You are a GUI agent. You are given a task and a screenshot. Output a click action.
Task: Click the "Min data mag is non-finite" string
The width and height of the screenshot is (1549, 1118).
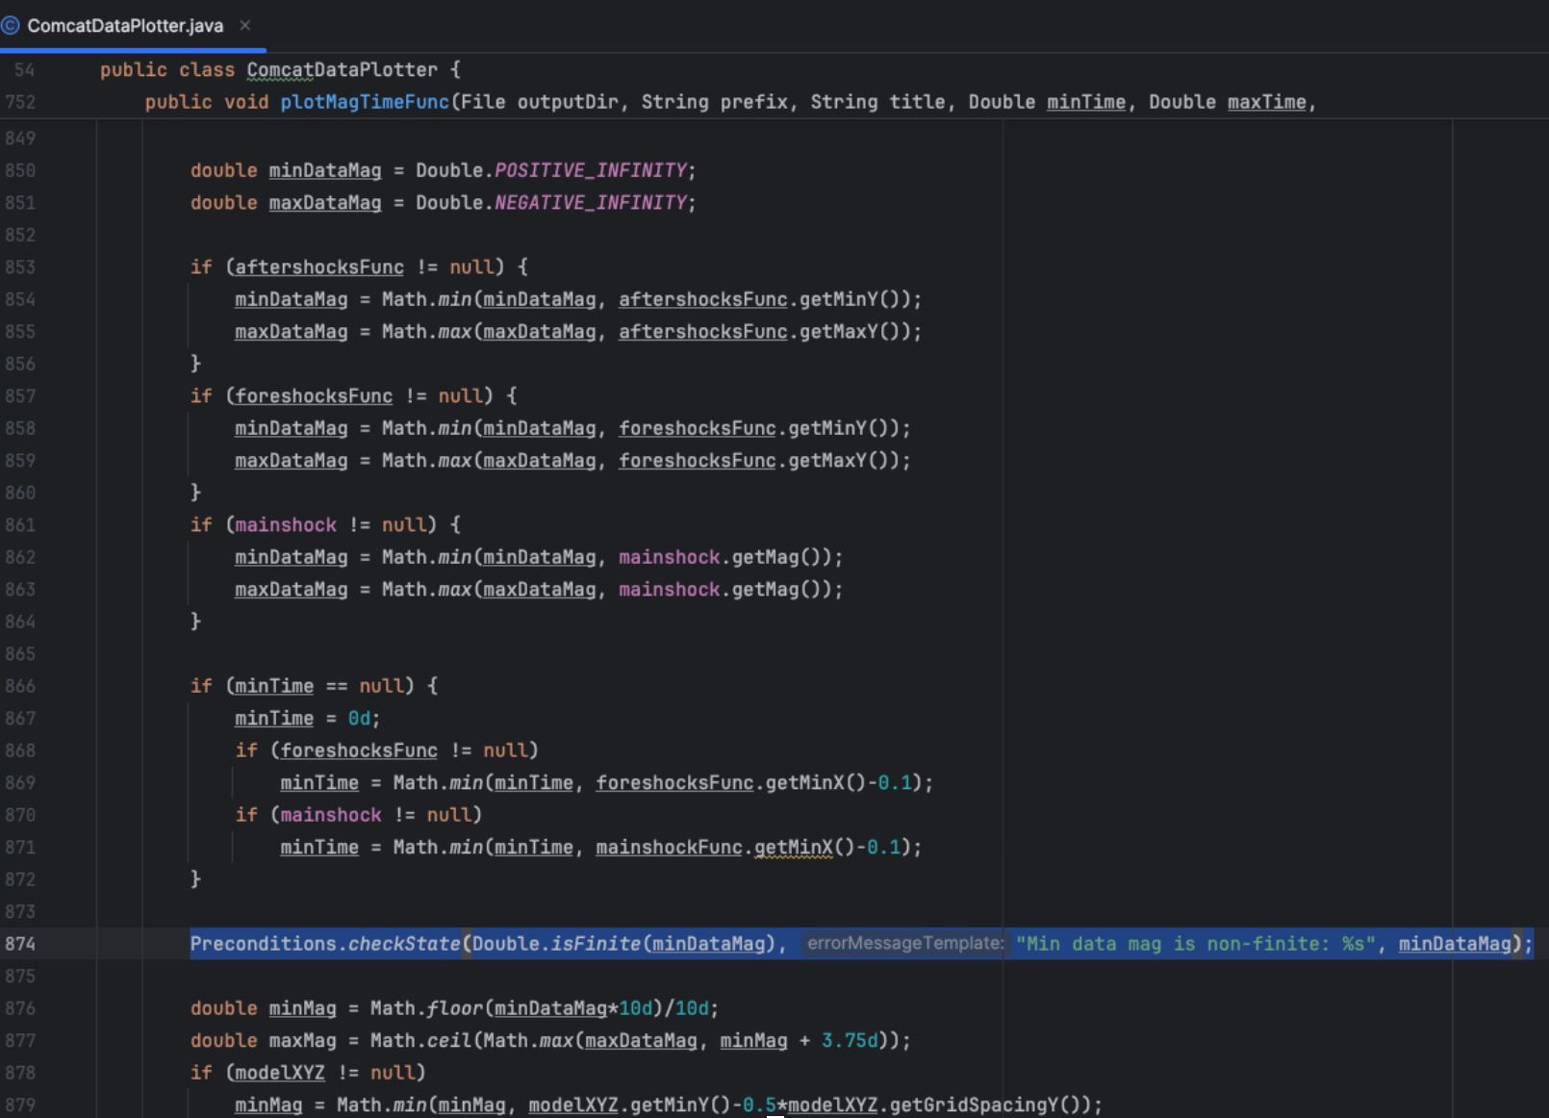[x=1195, y=944]
